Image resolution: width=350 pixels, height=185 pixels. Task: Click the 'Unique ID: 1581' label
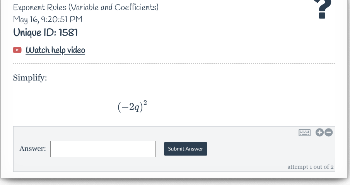[45, 33]
